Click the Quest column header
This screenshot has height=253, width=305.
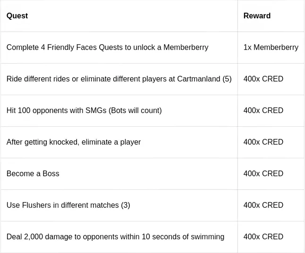17,16
